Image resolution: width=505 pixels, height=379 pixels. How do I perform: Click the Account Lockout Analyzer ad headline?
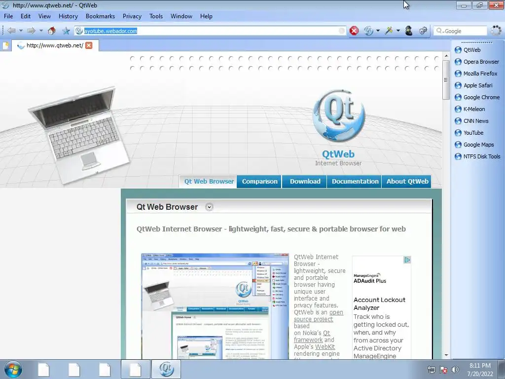[x=379, y=303]
